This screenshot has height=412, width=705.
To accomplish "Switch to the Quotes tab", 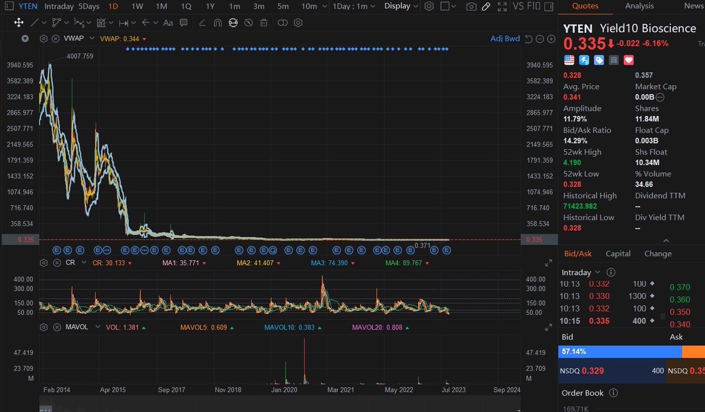I will pyautogui.click(x=585, y=6).
